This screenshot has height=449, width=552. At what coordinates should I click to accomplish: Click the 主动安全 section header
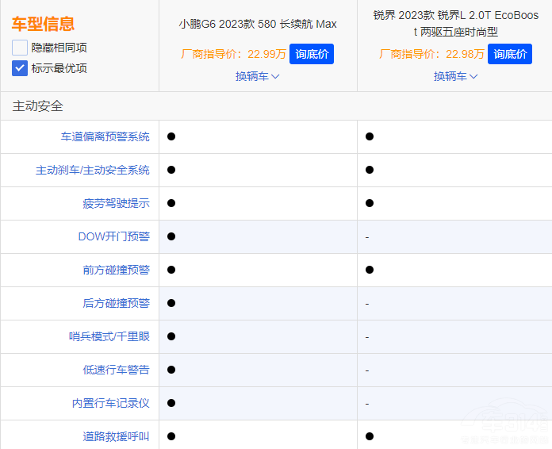[37, 106]
